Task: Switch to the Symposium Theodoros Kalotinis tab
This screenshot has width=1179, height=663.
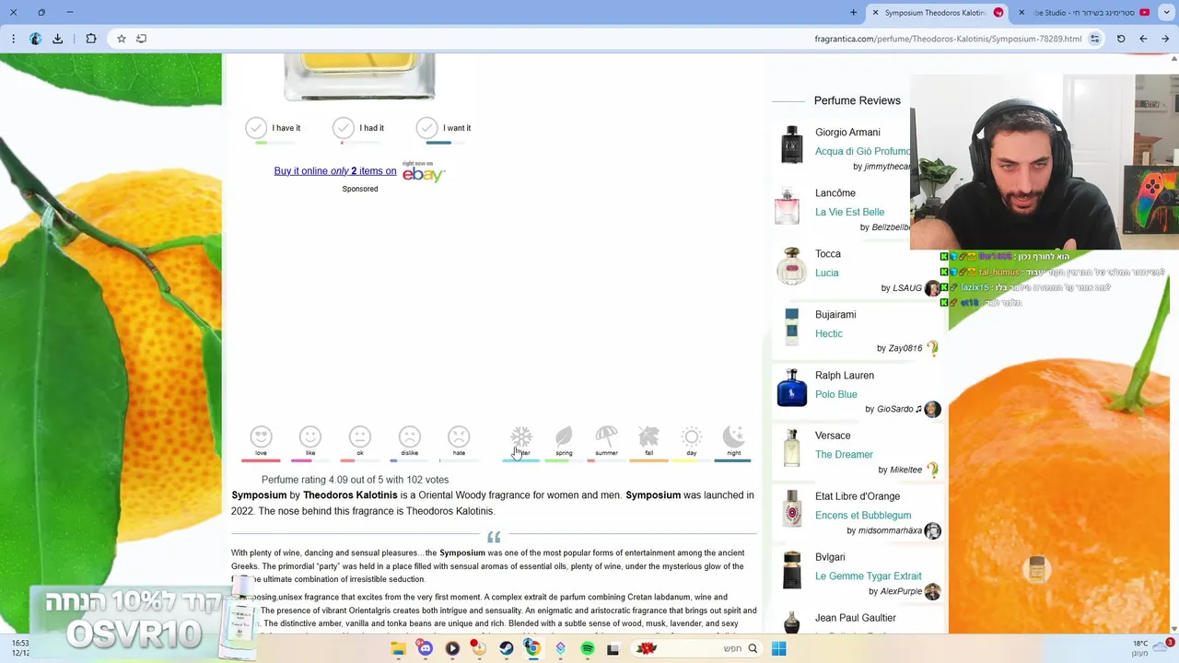Action: pyautogui.click(x=936, y=13)
